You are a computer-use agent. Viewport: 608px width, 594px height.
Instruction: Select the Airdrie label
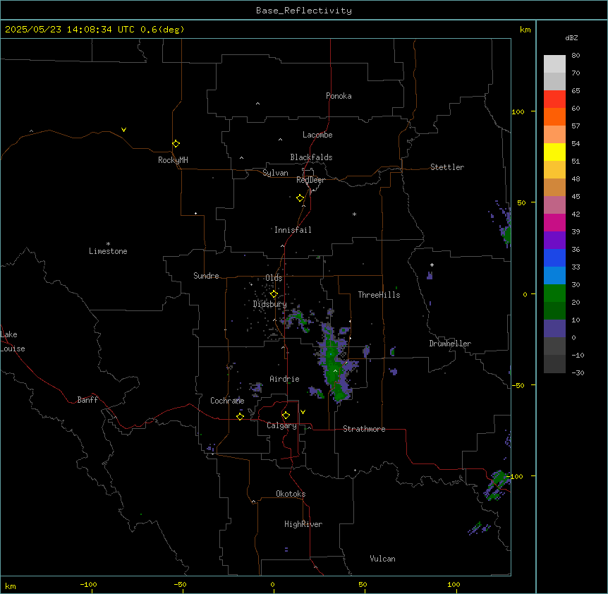(x=284, y=379)
